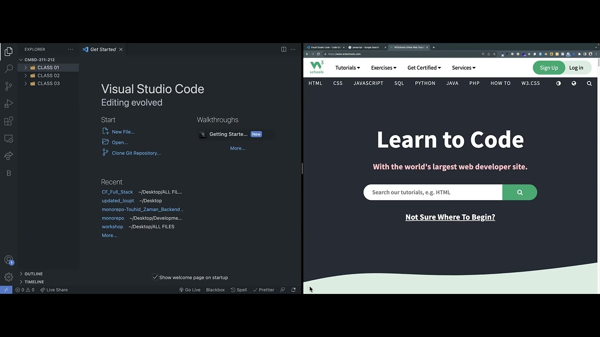This screenshot has width=600, height=337.
Task: Open the CSS menu item
Action: [x=338, y=83]
